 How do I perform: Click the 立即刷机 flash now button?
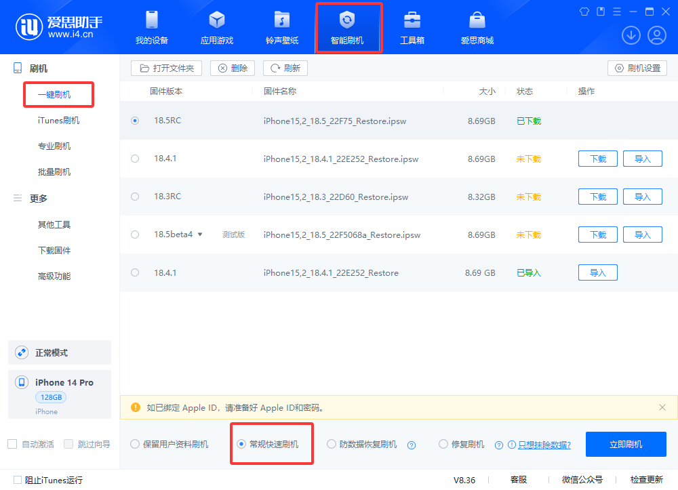[x=625, y=445]
